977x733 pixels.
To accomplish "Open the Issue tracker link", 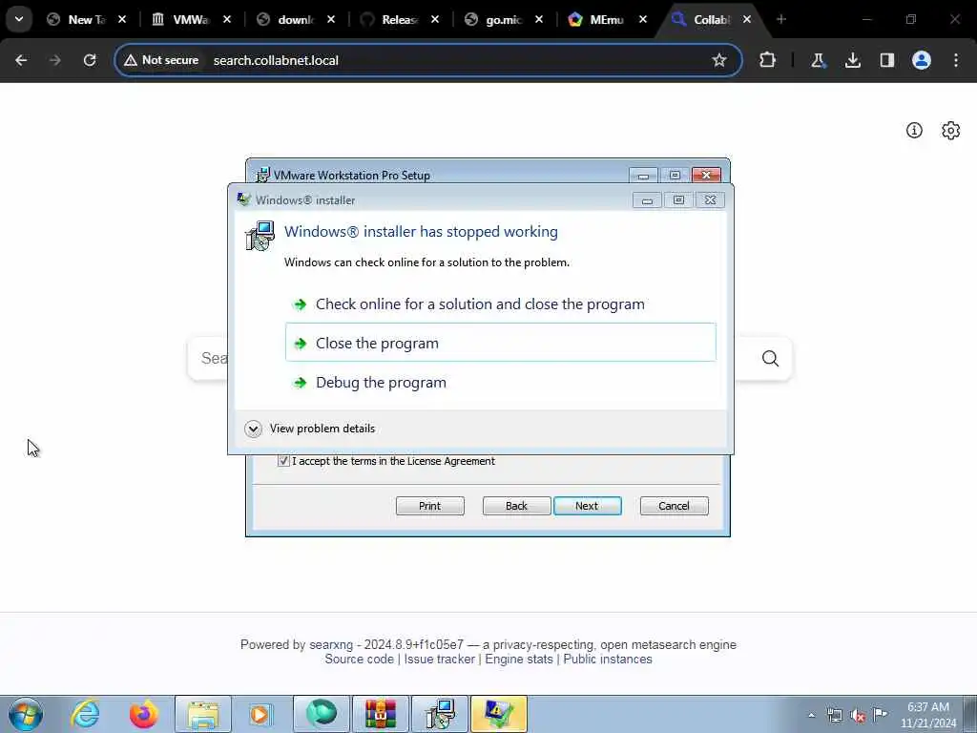I will (x=439, y=660).
